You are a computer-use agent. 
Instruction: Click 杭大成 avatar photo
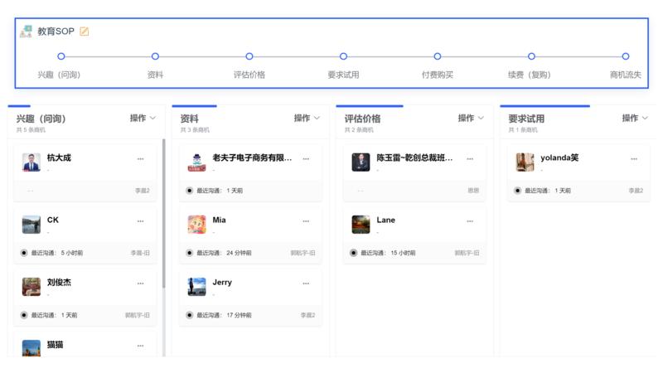(x=31, y=162)
